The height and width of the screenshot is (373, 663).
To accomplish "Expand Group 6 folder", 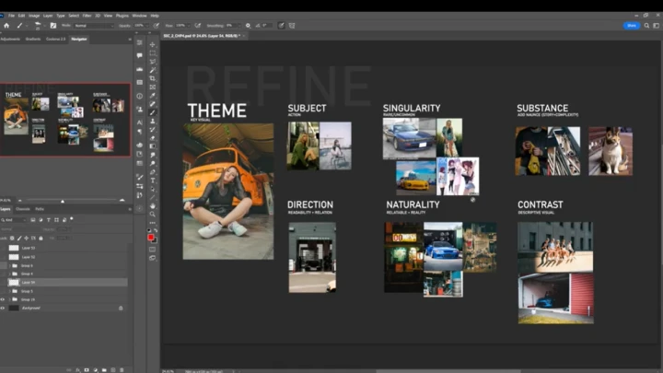I will pyautogui.click(x=9, y=265).
